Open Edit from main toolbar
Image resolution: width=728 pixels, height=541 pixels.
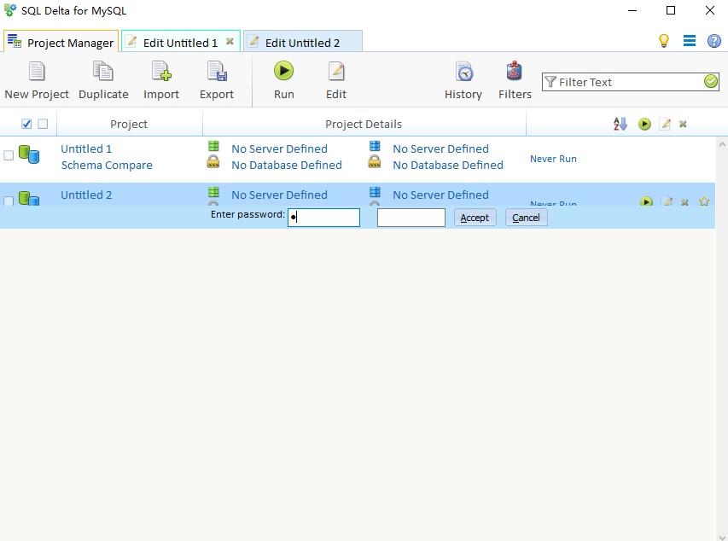pos(336,81)
